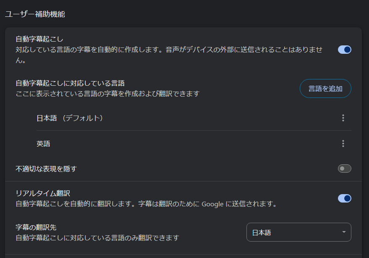369x258 pixels.
Task: Enable the 不適切な表現を隠す switch
Action: pos(344,168)
